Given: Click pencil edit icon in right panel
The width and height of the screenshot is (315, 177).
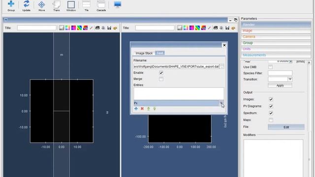Looking at the screenshot, I should point(209,28).
